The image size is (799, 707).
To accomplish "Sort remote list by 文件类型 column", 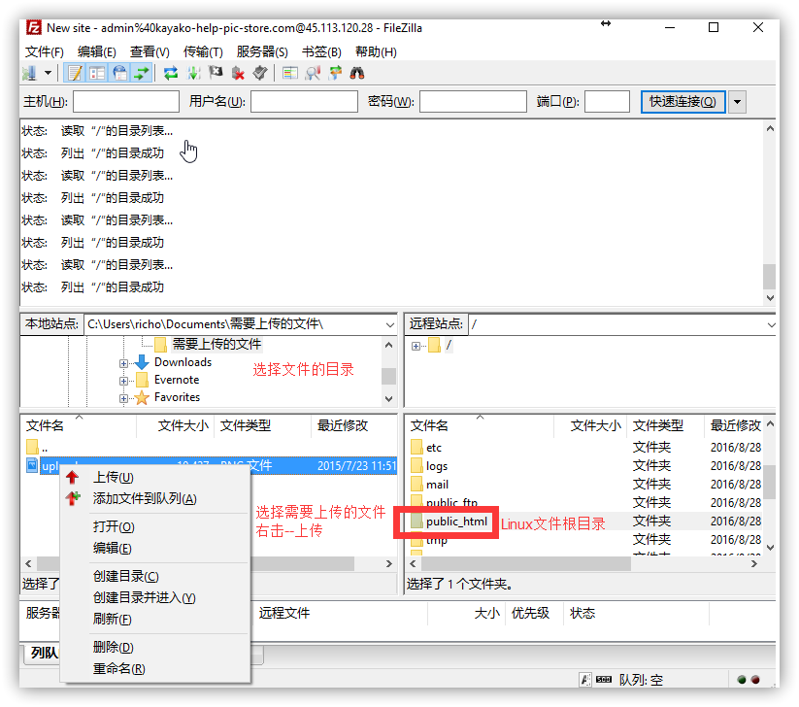I will pos(665,425).
